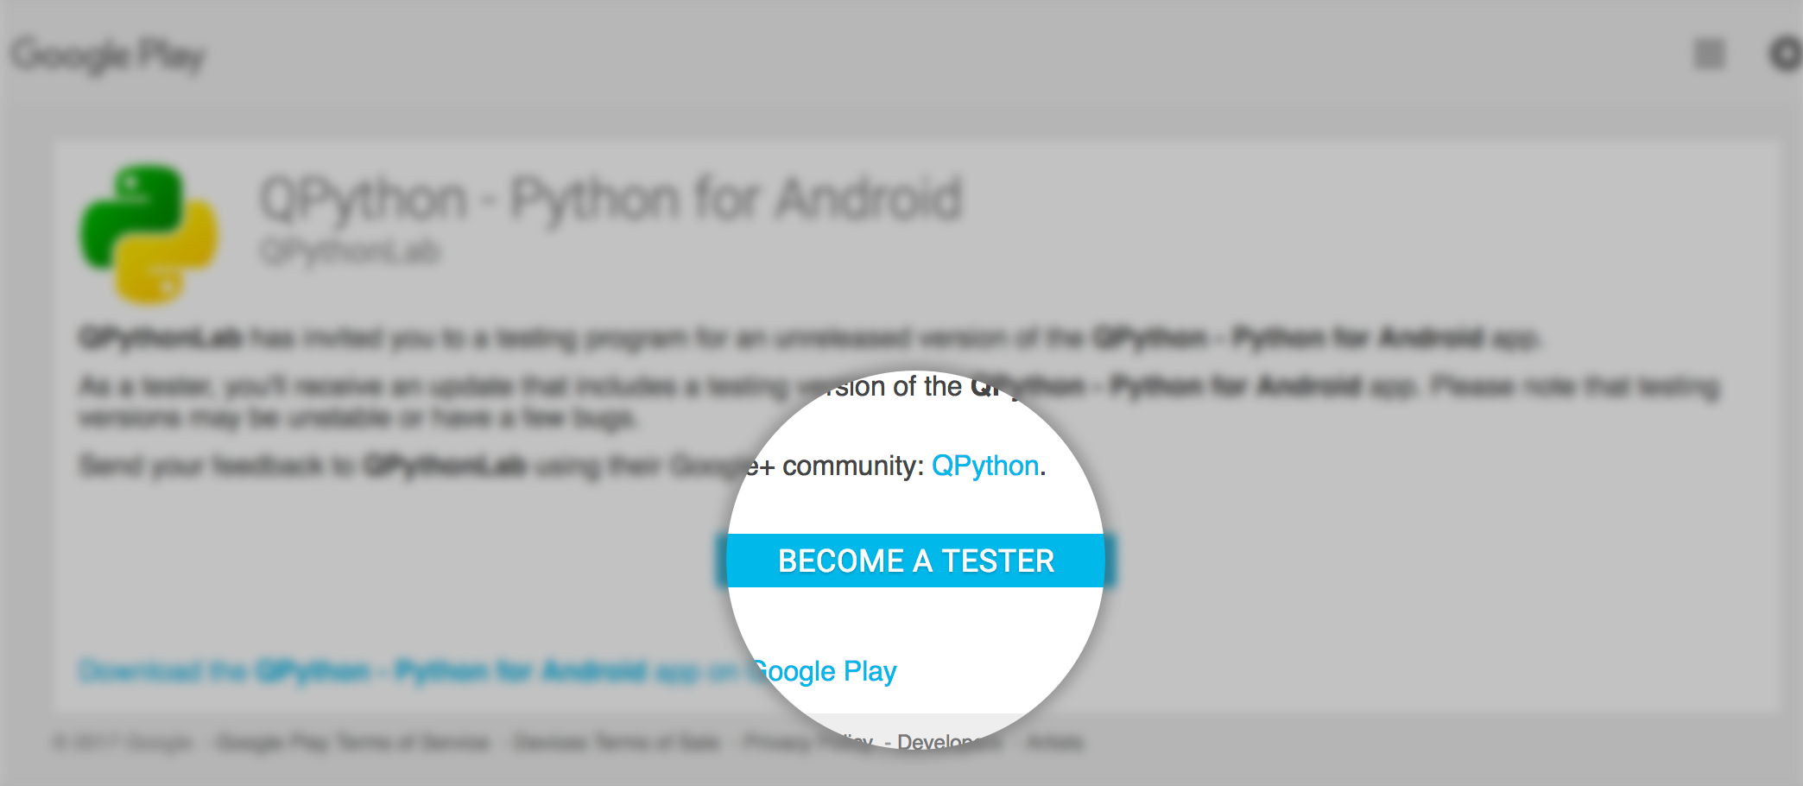The height and width of the screenshot is (786, 1803).
Task: Click the round account icon in header
Action: coord(1786,54)
